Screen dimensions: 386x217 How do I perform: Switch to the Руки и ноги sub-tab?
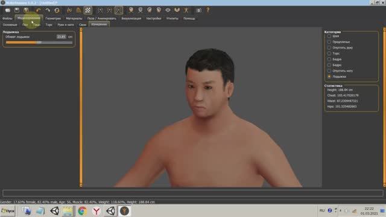[x=66, y=25]
